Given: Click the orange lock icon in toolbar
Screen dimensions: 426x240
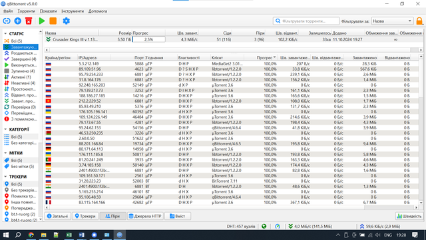Looking at the screenshot, I should (419, 21).
